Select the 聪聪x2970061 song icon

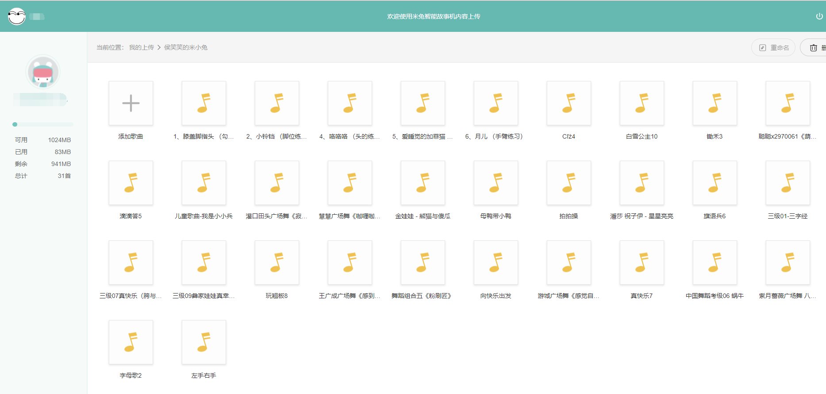pyautogui.click(x=788, y=103)
